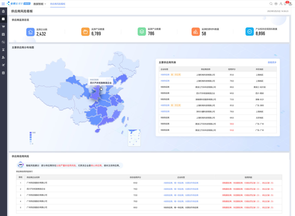Screen dimensions: 295x216
Task: Open the 查看更多 link in supplier list
Action: tap(272, 63)
